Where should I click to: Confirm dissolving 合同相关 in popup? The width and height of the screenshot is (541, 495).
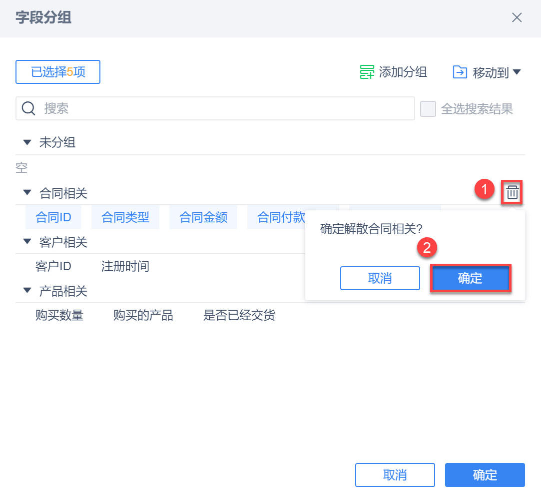470,278
